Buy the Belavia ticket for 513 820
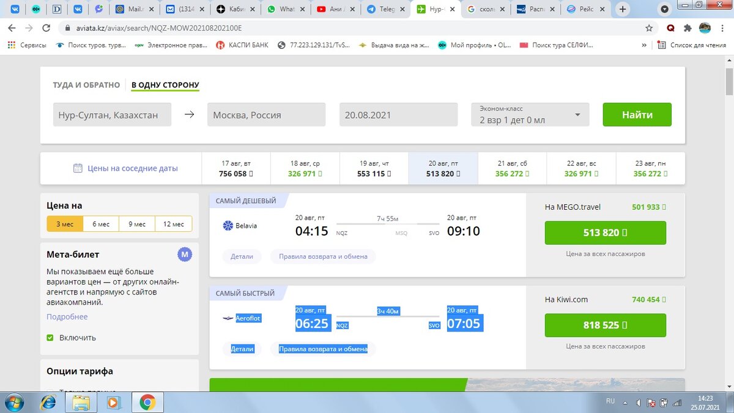This screenshot has width=734, height=413. pyautogui.click(x=605, y=233)
